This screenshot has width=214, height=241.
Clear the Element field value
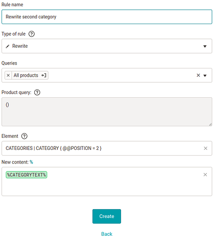[x=205, y=148]
